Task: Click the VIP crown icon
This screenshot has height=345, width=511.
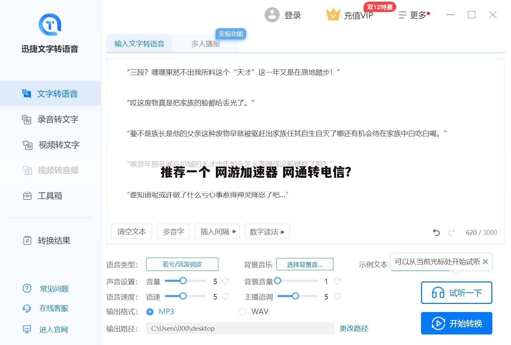Action: (x=333, y=15)
